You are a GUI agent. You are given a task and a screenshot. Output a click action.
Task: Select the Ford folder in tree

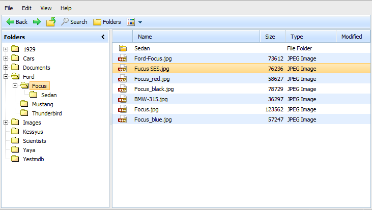point(28,77)
